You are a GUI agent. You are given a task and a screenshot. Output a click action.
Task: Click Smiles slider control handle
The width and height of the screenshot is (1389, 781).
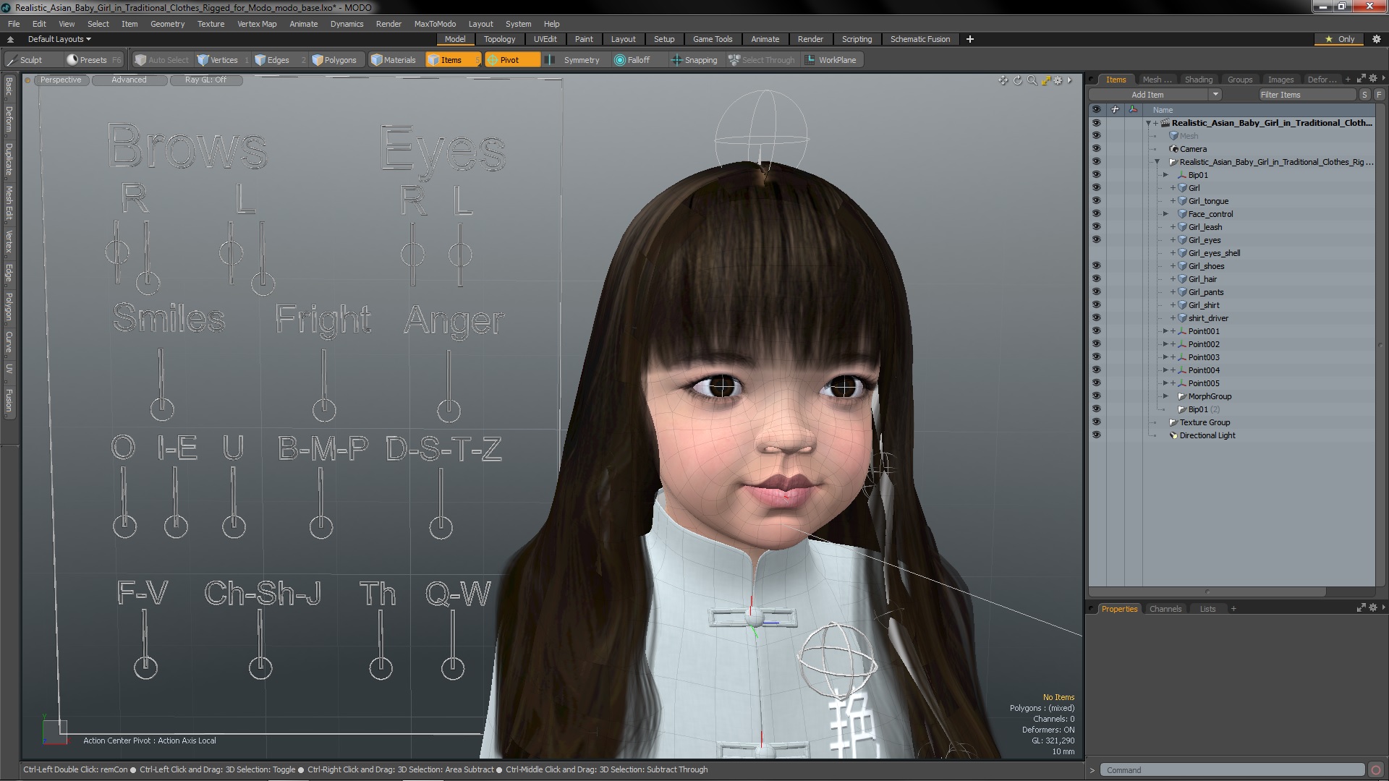[161, 409]
